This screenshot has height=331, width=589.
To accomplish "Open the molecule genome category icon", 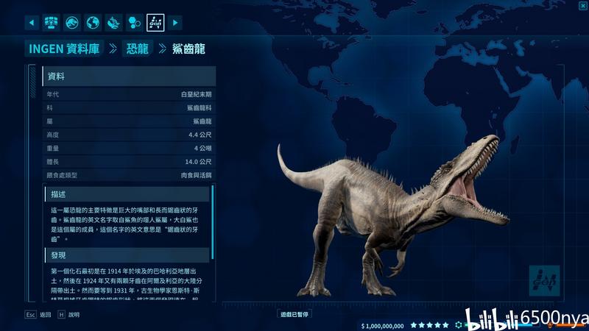I will pyautogui.click(x=134, y=23).
